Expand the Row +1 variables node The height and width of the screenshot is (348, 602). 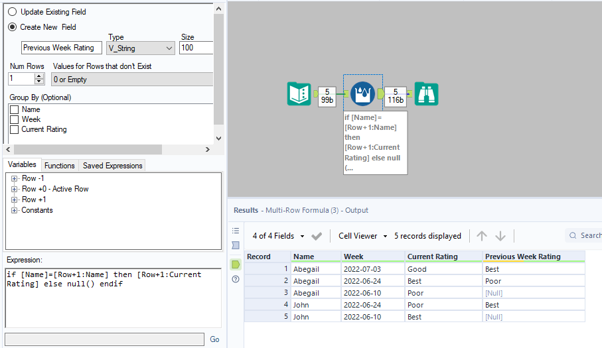14,200
